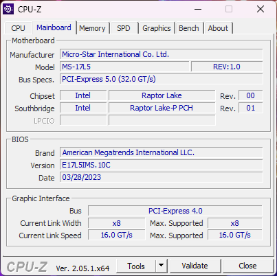The height and width of the screenshot is (276, 277).
Task: Expand the Tools dropdown arrow
Action: 162,266
